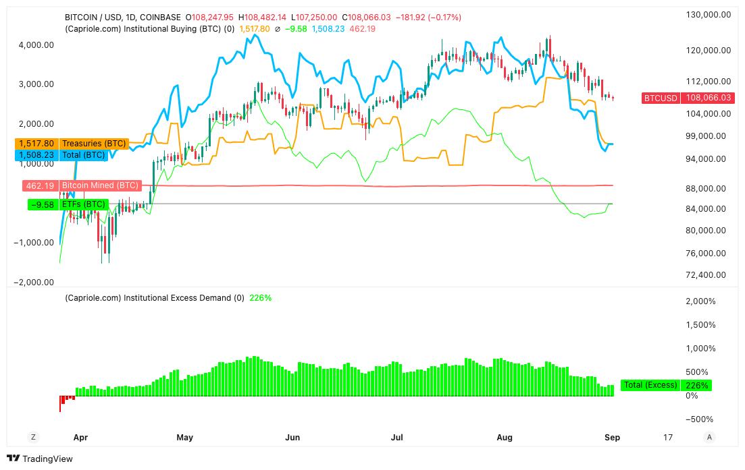
Task: Click the orange 1,517.80 legend value
Action: pyautogui.click(x=255, y=29)
